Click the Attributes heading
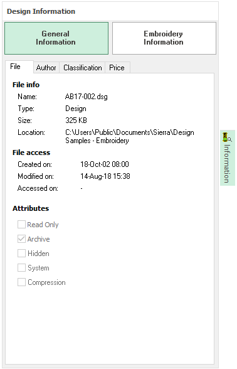 31,208
